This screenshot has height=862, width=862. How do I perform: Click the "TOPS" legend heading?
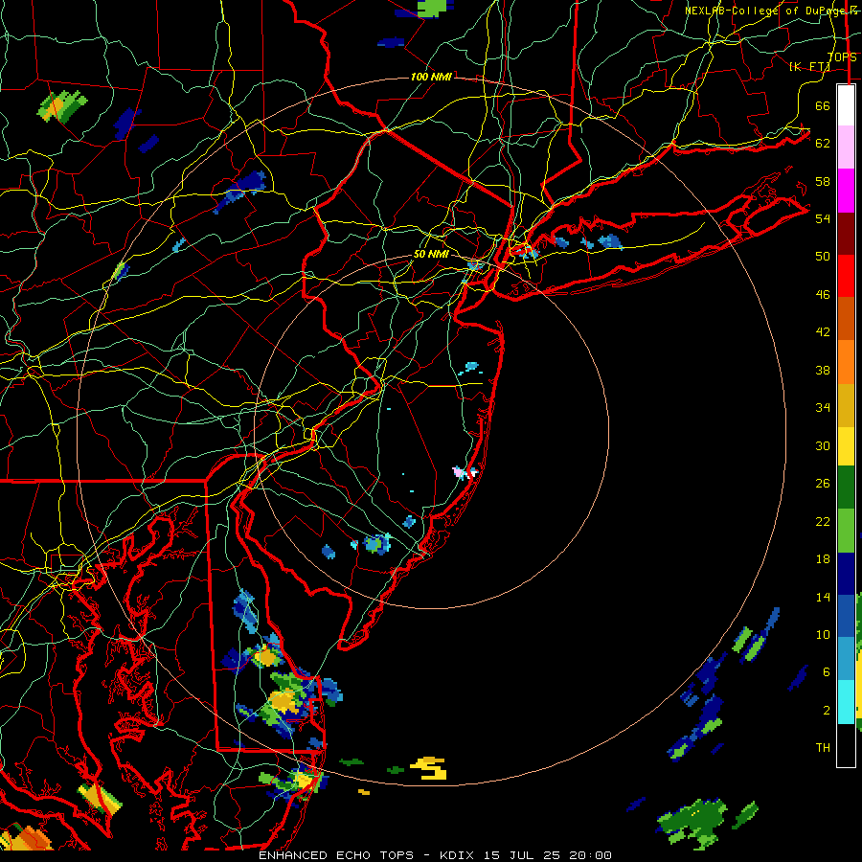(842, 57)
